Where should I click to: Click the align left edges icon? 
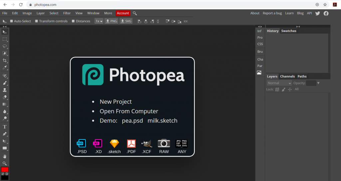click(140, 21)
